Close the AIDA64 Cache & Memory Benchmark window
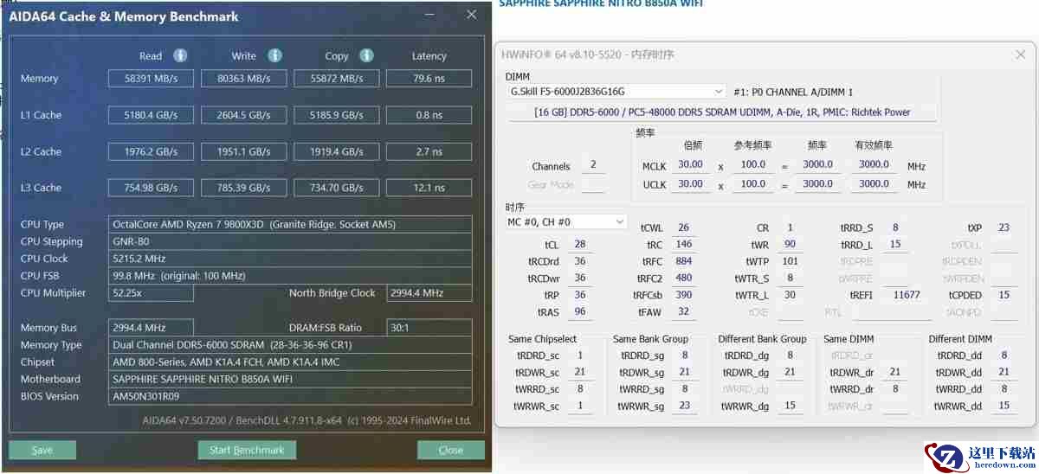This screenshot has height=474, width=1039. tap(471, 15)
